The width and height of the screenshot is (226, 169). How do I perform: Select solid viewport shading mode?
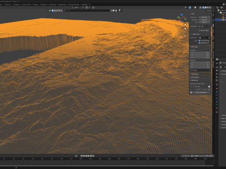coord(206,8)
